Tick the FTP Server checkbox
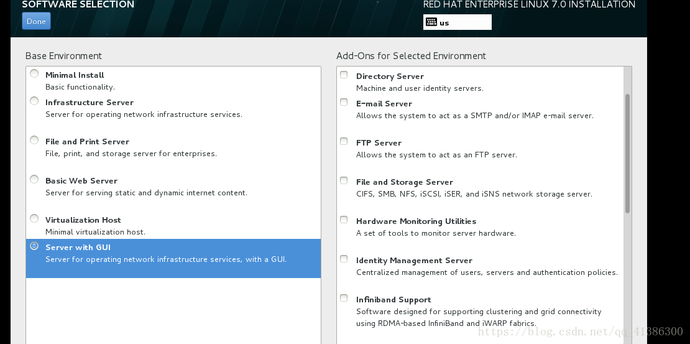690x344 pixels. coord(344,141)
